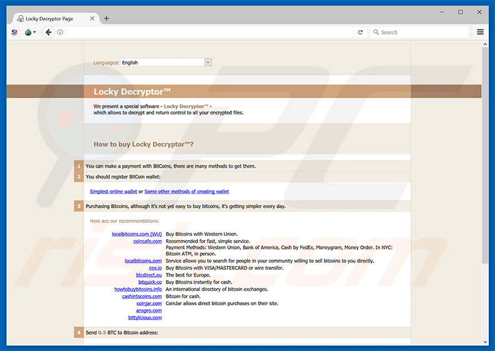
Task: Visit the btcdirect.eu link
Action: [x=148, y=275]
